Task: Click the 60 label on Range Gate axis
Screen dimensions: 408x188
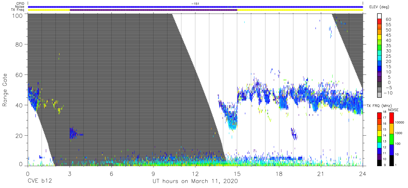Action: coord(19,75)
